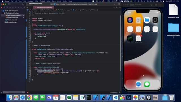Open Contacts app in Simulator

coord(138,20)
